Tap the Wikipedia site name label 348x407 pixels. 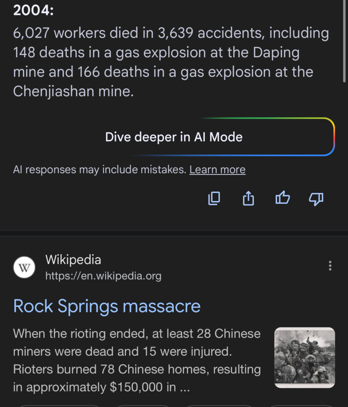click(x=73, y=260)
